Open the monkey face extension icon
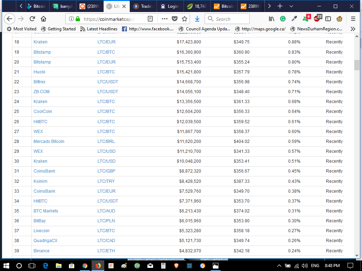 point(339,19)
